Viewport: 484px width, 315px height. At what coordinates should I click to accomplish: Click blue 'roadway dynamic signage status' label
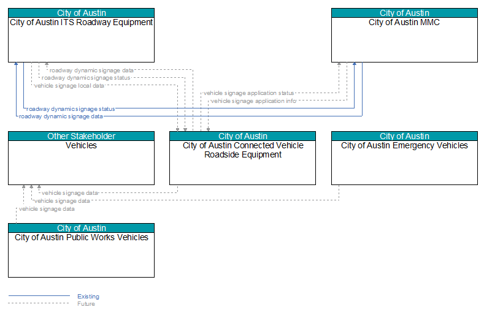point(71,109)
